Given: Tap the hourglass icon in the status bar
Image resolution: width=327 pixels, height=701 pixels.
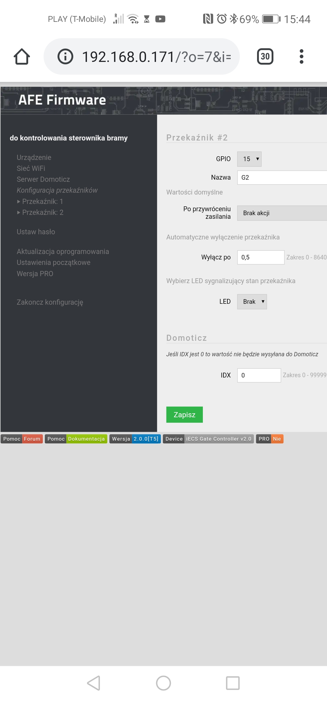Looking at the screenshot, I should (147, 19).
